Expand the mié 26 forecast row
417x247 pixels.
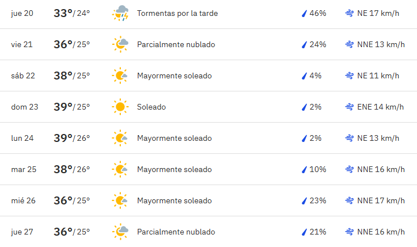tap(209, 200)
